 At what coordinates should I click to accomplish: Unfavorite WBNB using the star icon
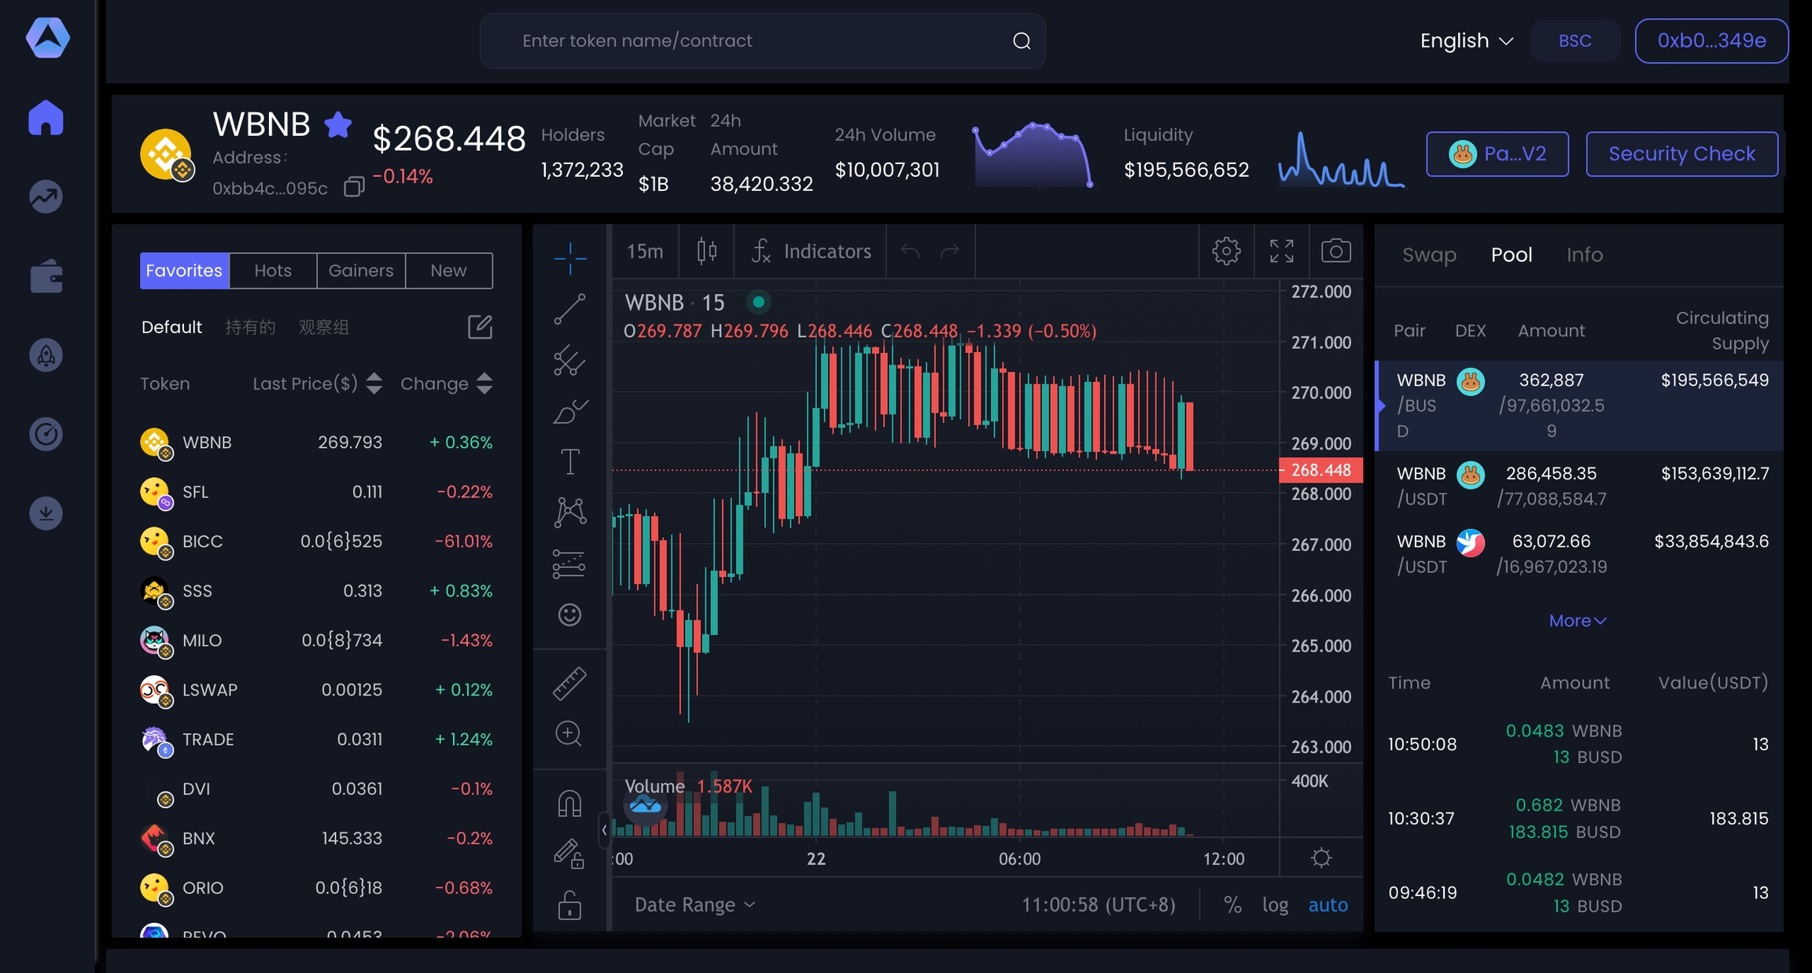[338, 124]
